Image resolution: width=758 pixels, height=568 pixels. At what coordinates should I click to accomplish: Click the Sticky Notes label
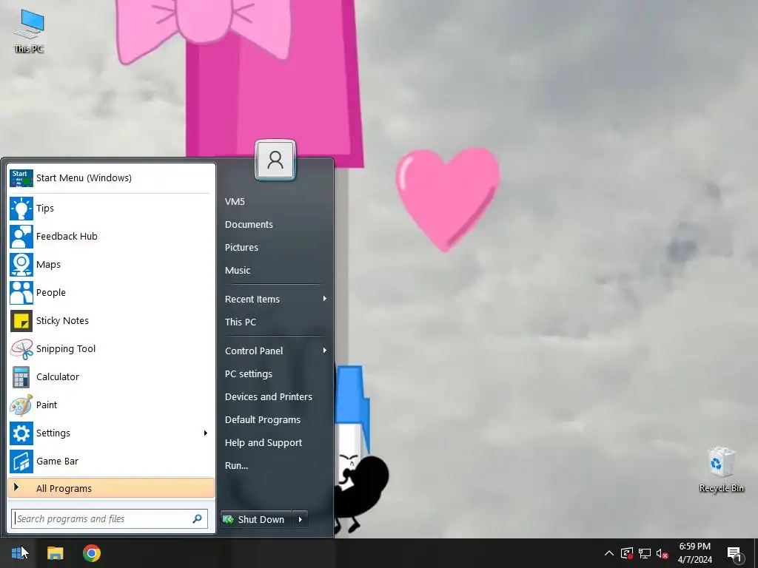tap(62, 321)
